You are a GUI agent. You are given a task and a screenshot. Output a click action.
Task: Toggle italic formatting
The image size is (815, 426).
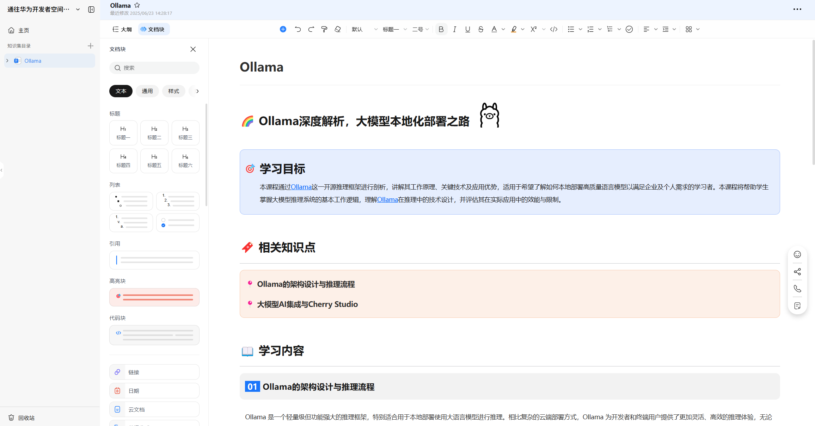pyautogui.click(x=454, y=29)
